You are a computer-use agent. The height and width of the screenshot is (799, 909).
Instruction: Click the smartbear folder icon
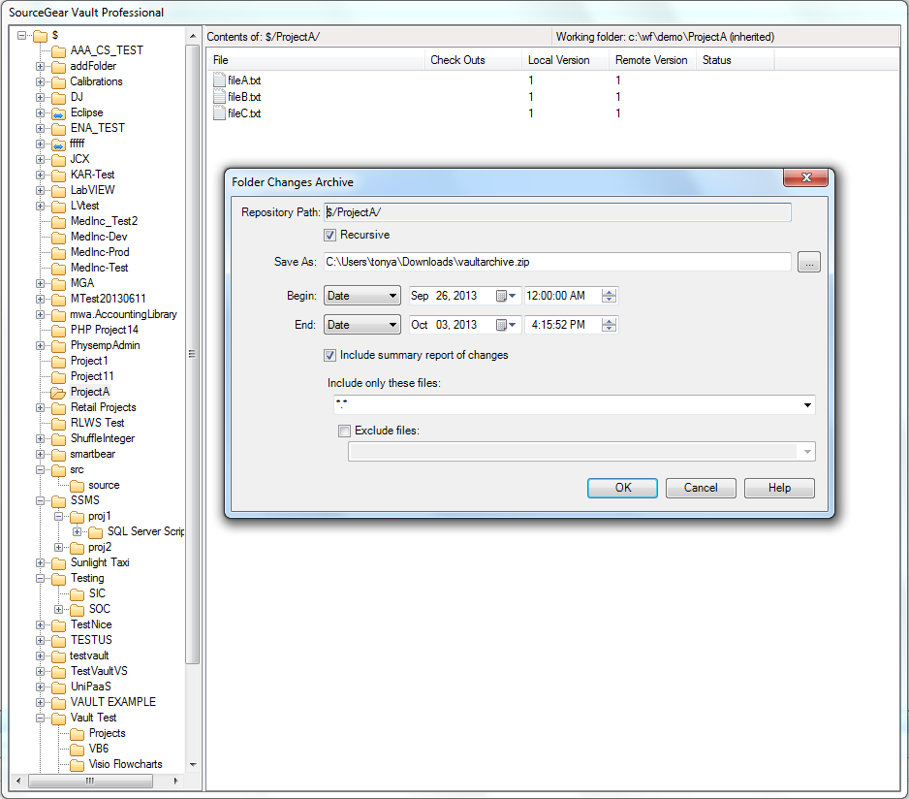pyautogui.click(x=58, y=455)
